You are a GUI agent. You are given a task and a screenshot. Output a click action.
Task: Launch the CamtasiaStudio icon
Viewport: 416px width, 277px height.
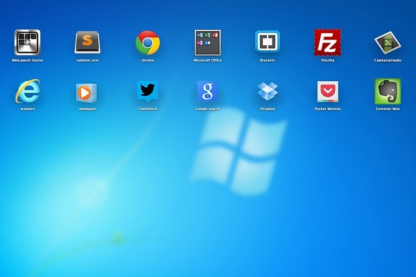[388, 43]
